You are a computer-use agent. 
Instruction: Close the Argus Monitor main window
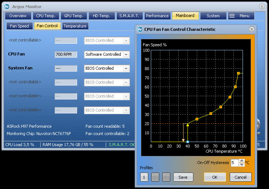click(262, 7)
